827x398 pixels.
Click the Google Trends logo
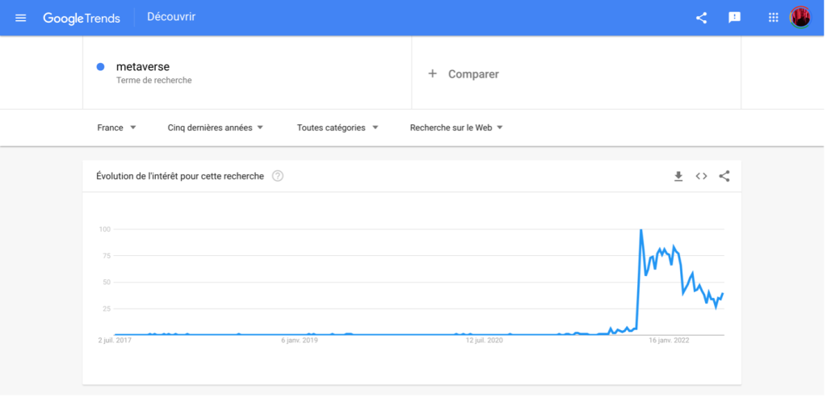tap(82, 17)
